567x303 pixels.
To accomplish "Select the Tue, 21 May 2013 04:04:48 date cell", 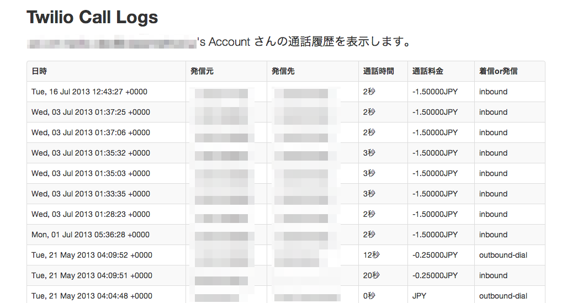I will click(92, 296).
